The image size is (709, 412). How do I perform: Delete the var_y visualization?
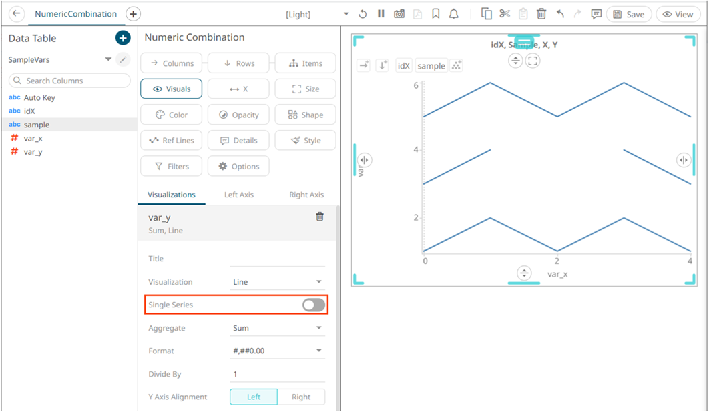[320, 217]
